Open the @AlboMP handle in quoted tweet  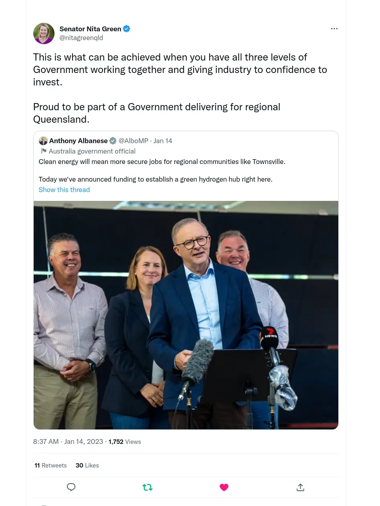point(133,141)
